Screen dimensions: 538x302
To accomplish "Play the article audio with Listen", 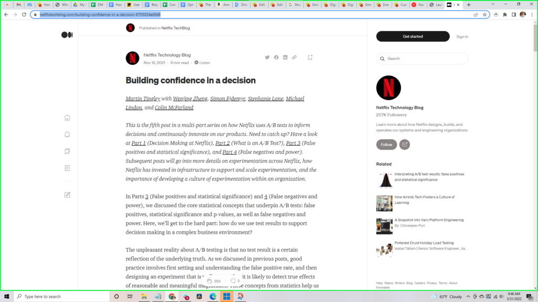I will point(202,62).
